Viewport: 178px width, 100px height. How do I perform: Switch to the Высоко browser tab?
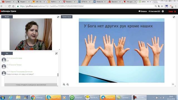[115, 2]
